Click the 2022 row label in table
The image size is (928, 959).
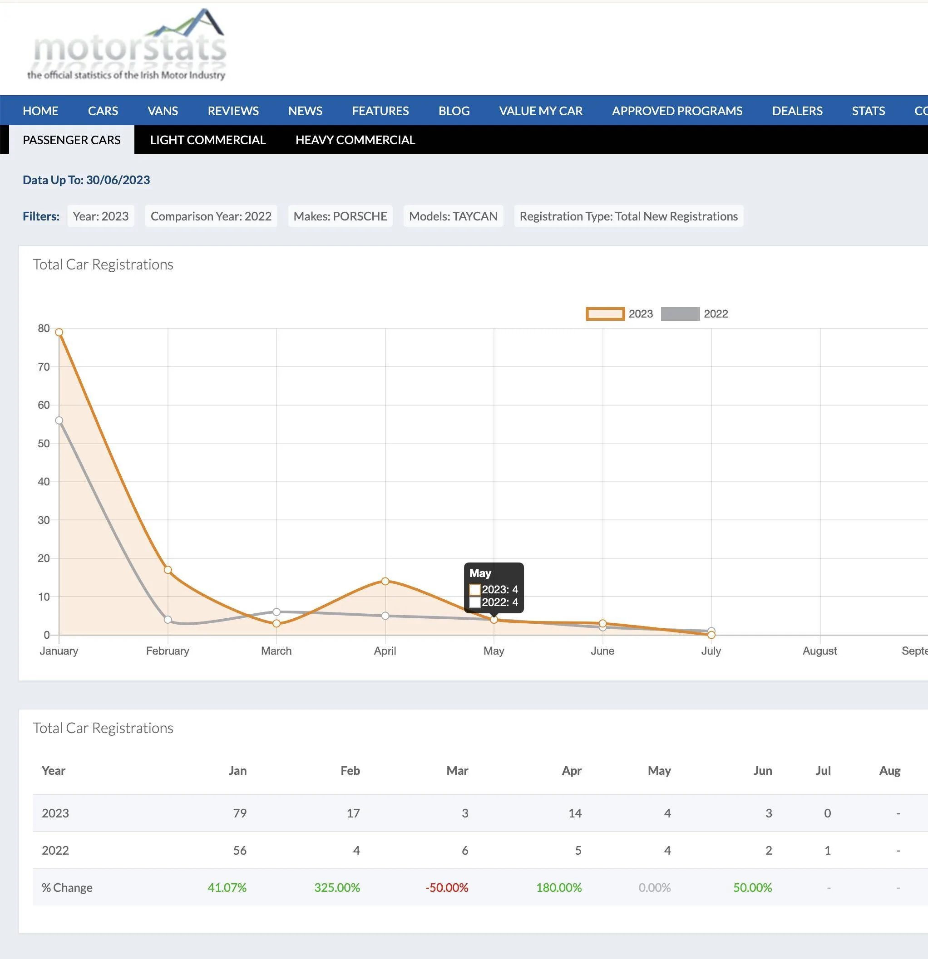click(x=55, y=851)
